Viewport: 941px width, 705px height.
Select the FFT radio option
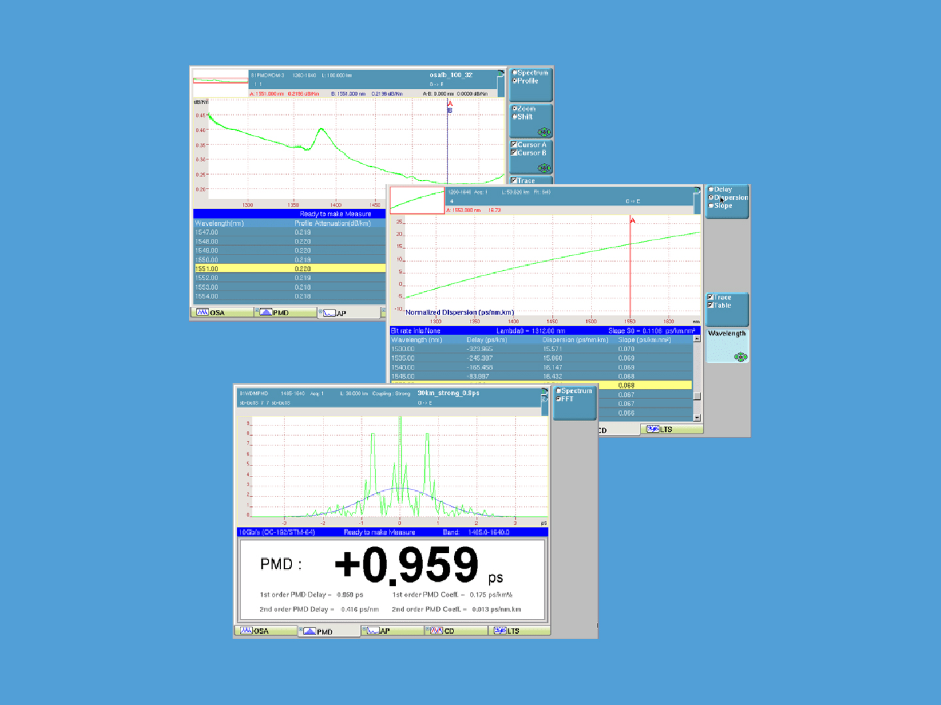[559, 399]
